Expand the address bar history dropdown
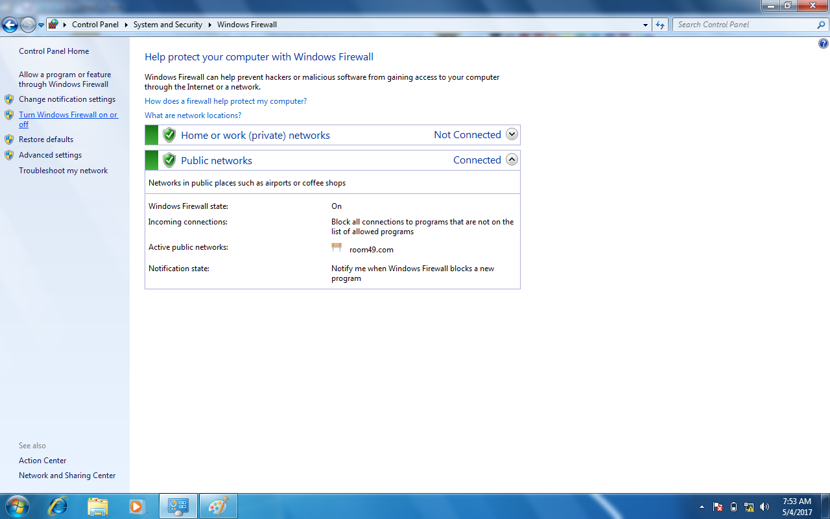This screenshot has height=519, width=830. pos(645,25)
